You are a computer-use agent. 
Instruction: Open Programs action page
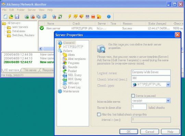click(x=74, y=63)
